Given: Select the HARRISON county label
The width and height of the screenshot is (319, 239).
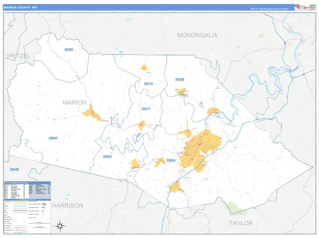Looking at the screenshot, I should 68,206.
